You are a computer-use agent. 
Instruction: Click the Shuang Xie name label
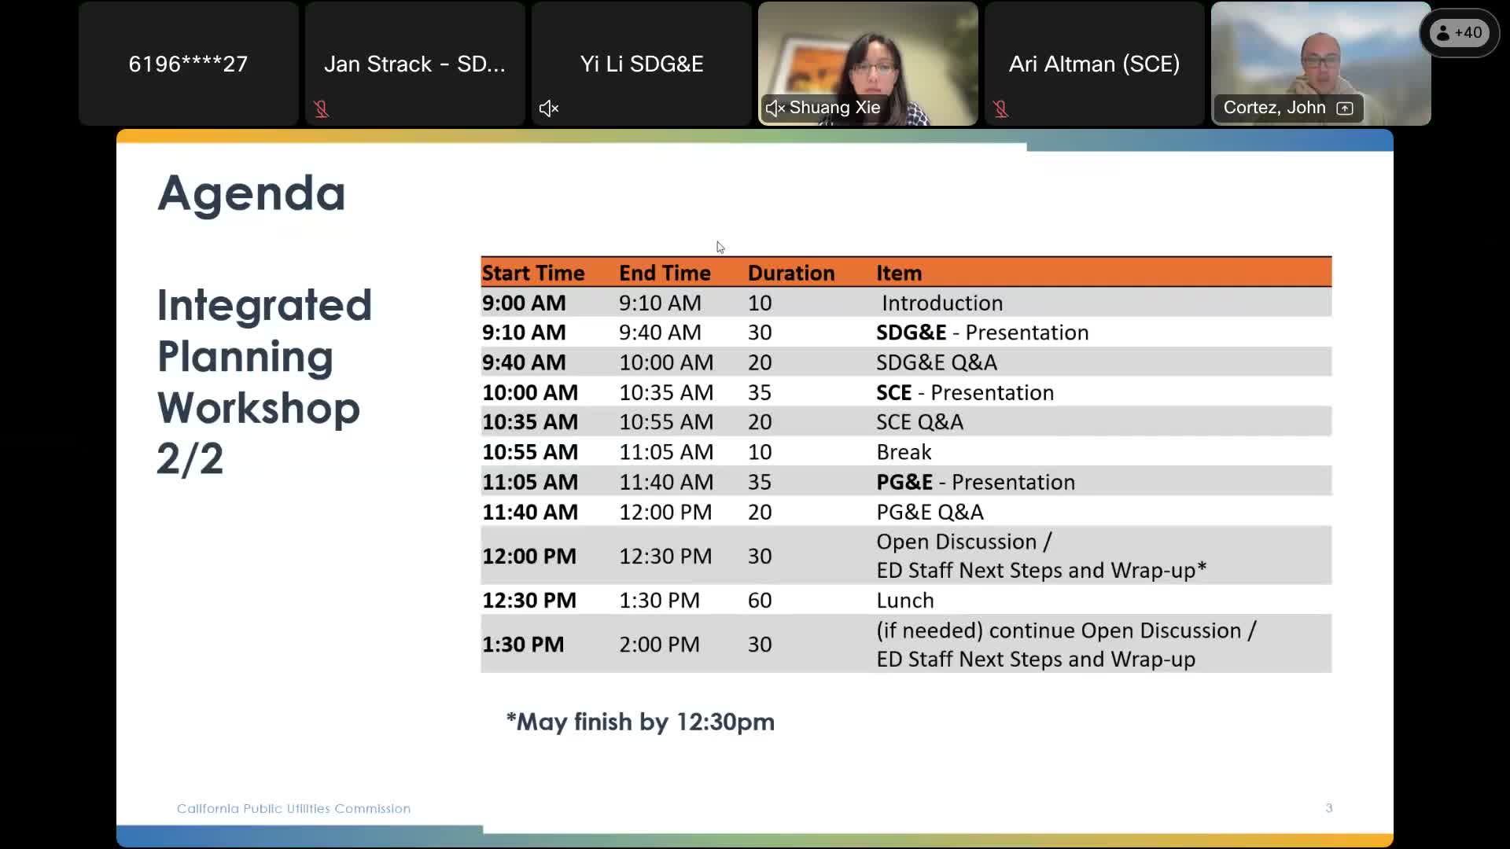[x=834, y=108]
